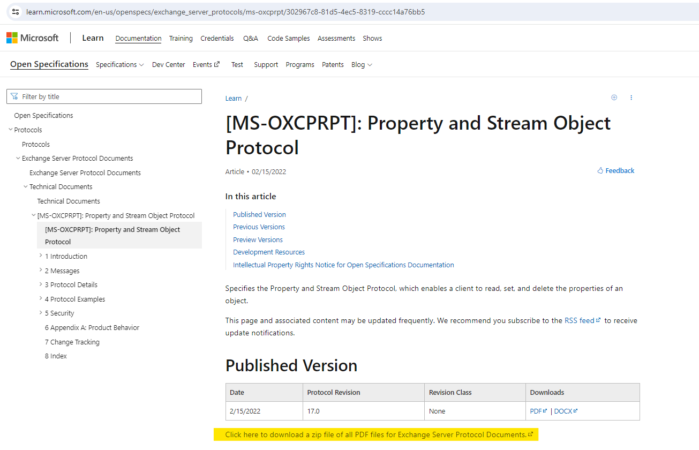Open the Support menu link
This screenshot has width=699, height=450.
point(266,65)
